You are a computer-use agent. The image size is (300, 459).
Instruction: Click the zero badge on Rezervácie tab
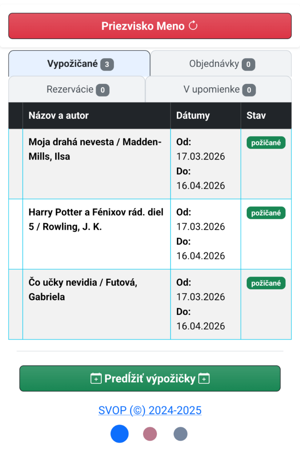point(103,90)
